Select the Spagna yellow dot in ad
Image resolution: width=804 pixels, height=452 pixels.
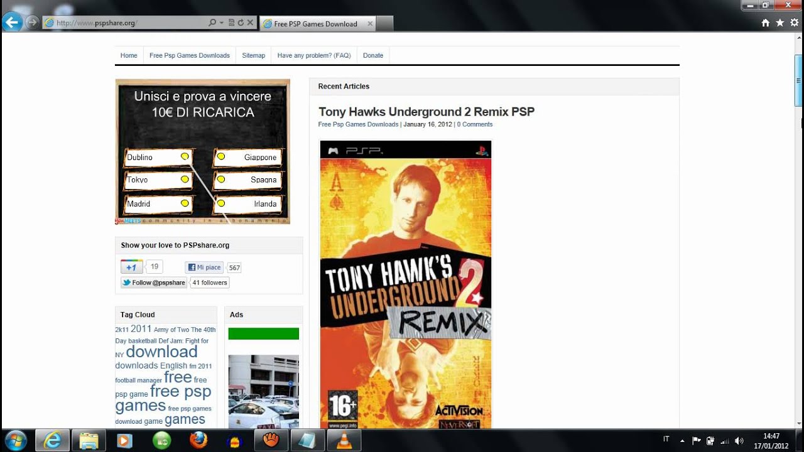point(221,180)
